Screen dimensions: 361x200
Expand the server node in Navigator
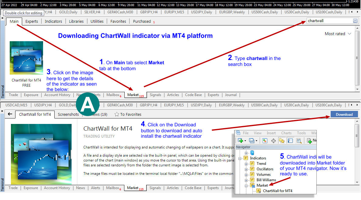246,153
